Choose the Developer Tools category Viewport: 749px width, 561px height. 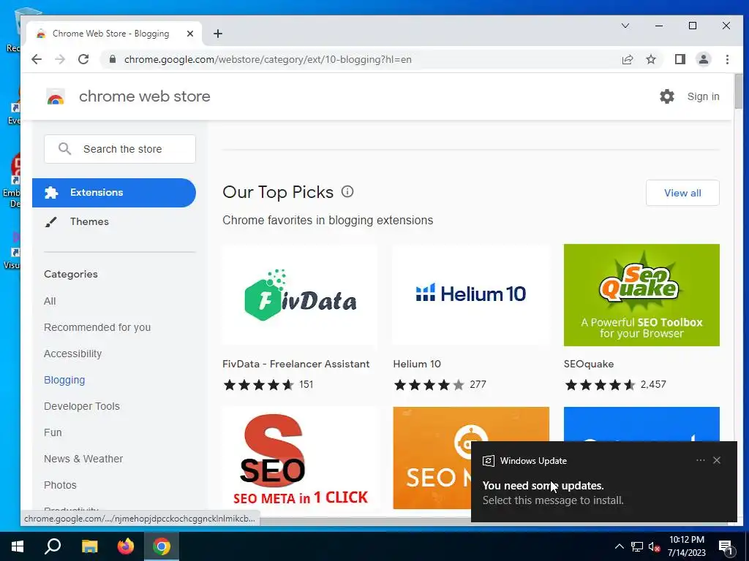82,406
